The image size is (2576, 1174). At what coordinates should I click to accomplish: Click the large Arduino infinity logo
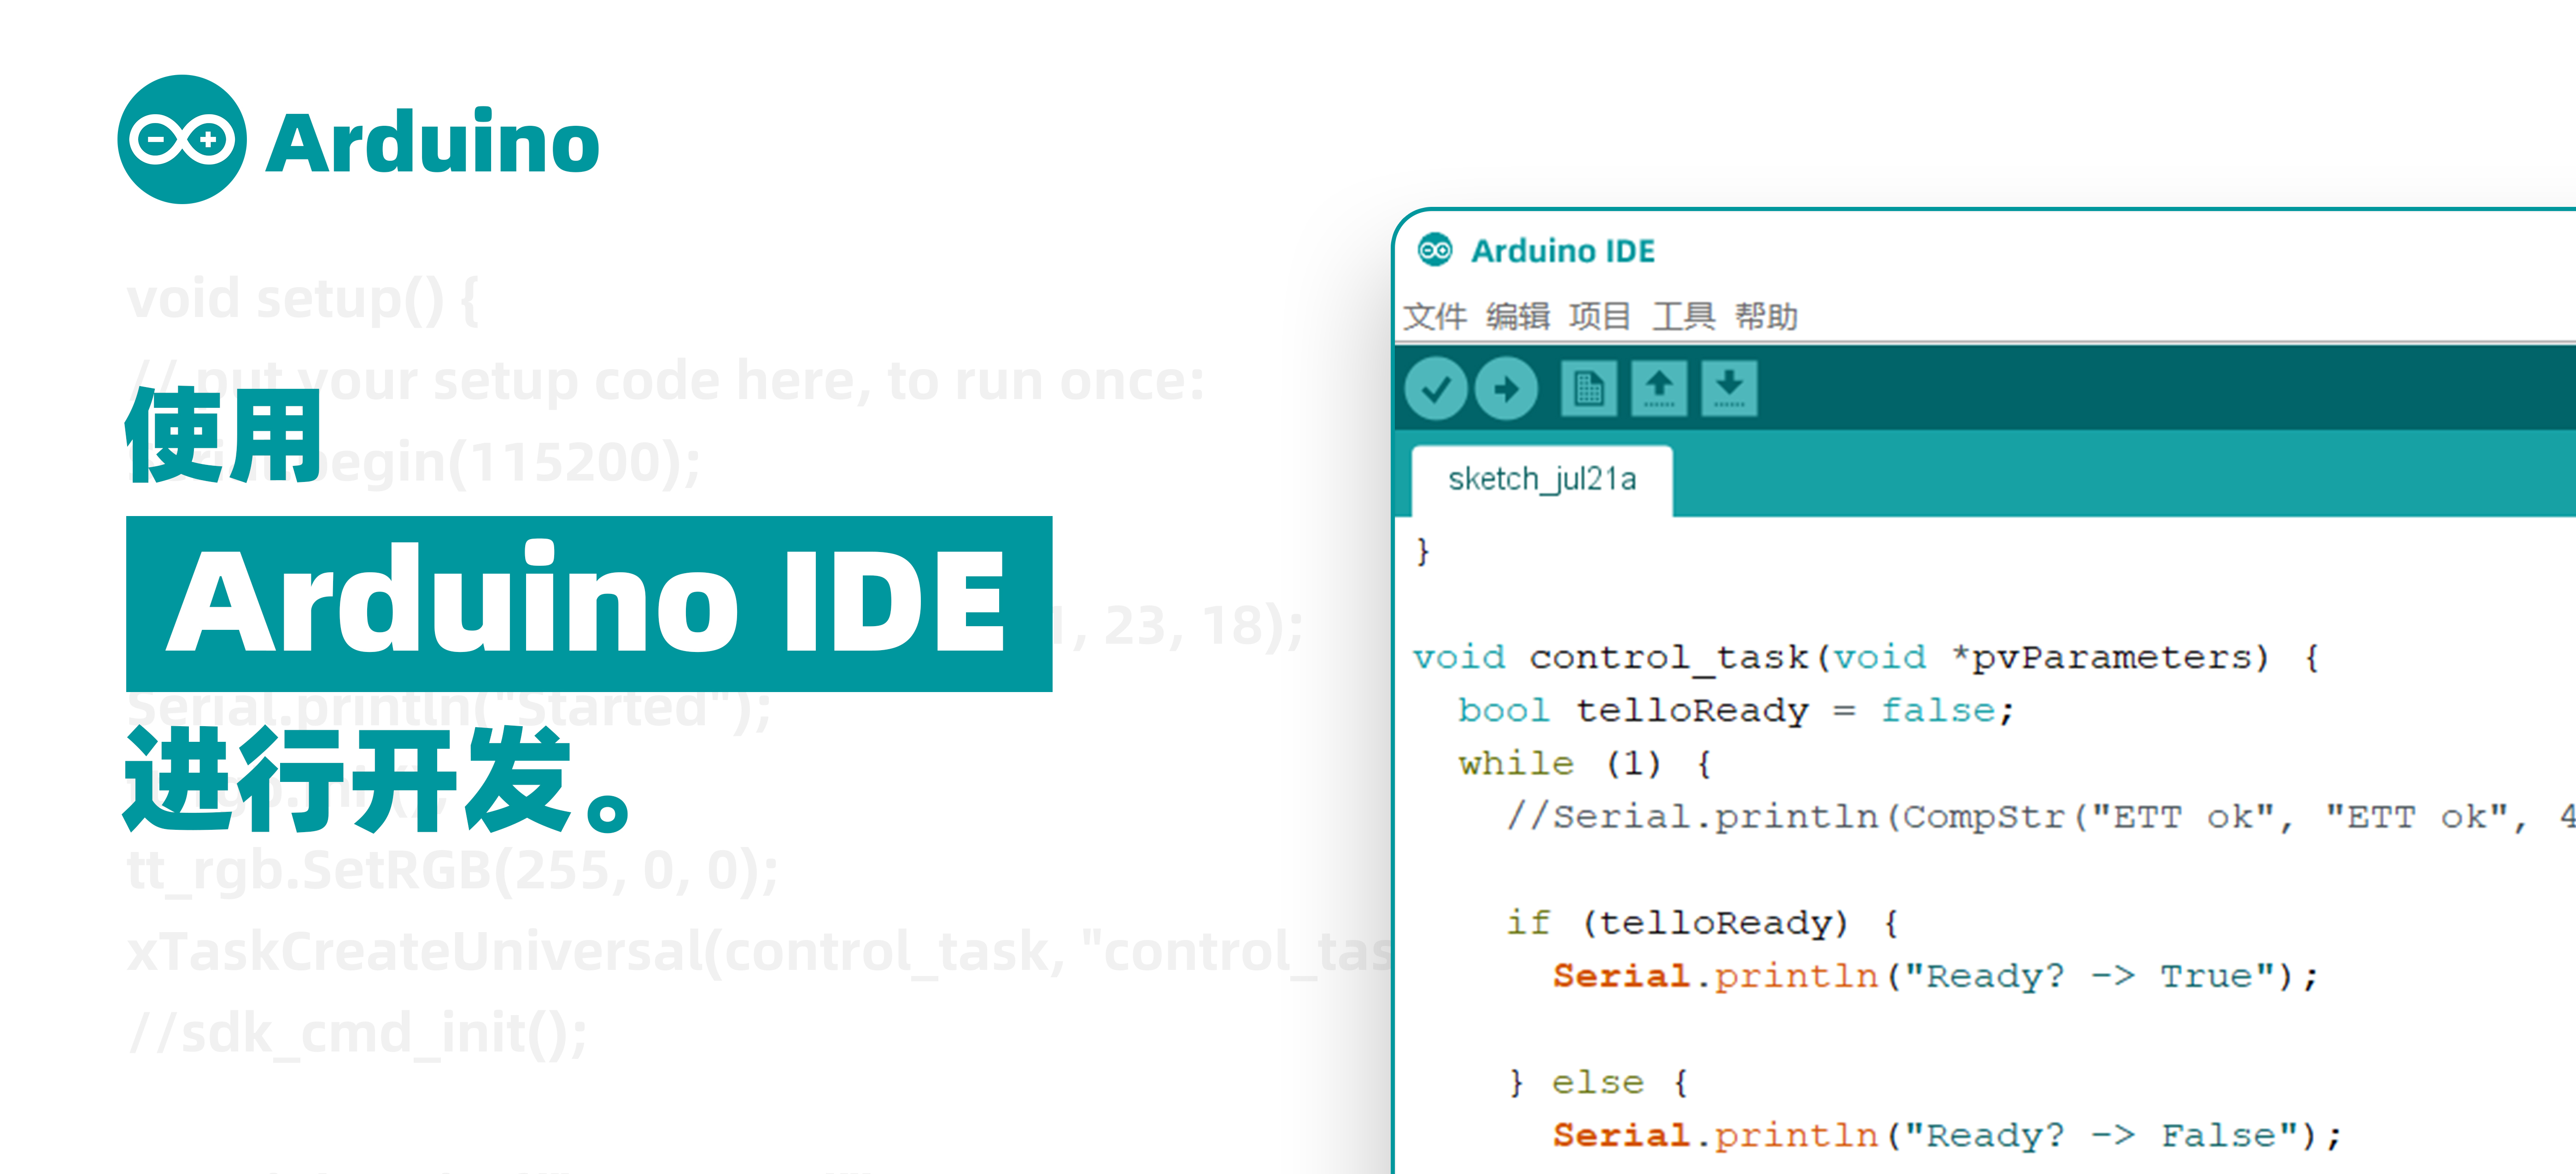(x=182, y=140)
